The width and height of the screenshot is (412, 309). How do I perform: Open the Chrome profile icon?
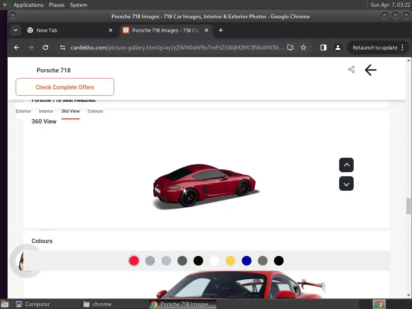[x=338, y=47]
